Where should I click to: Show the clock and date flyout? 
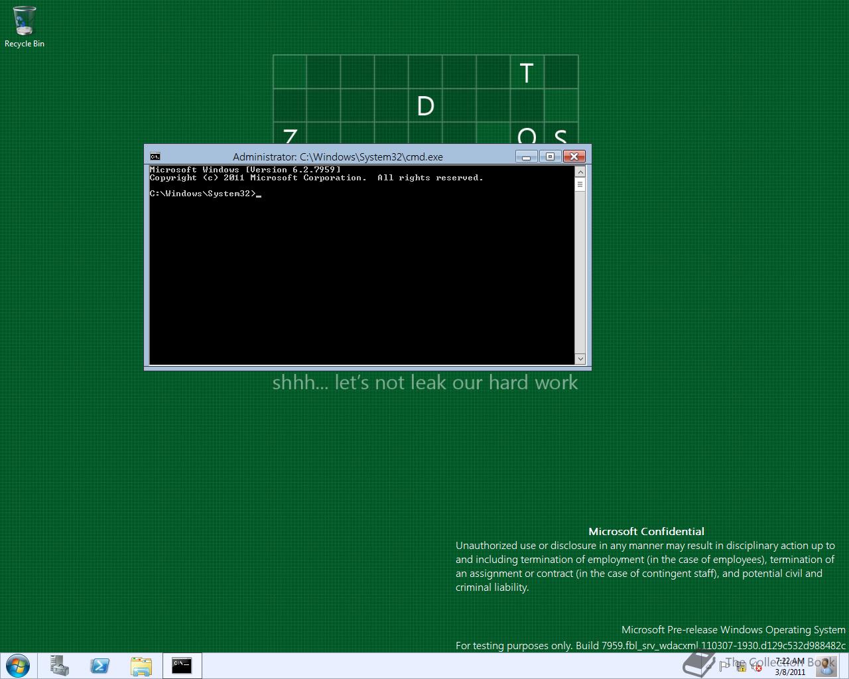click(790, 666)
